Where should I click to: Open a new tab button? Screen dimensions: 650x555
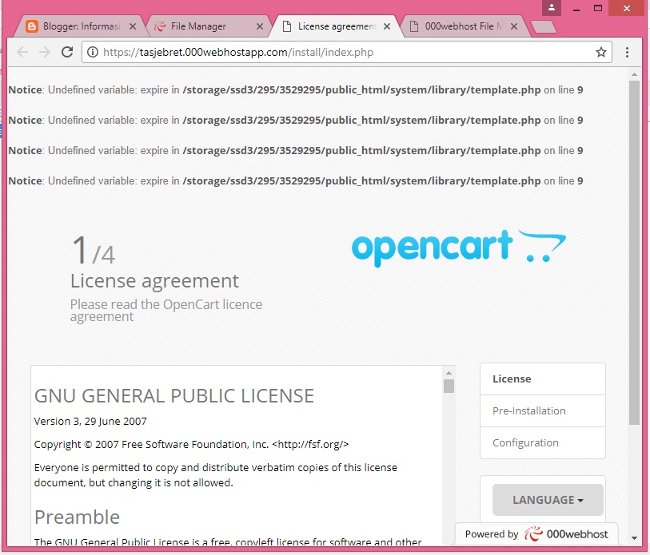coord(544,27)
